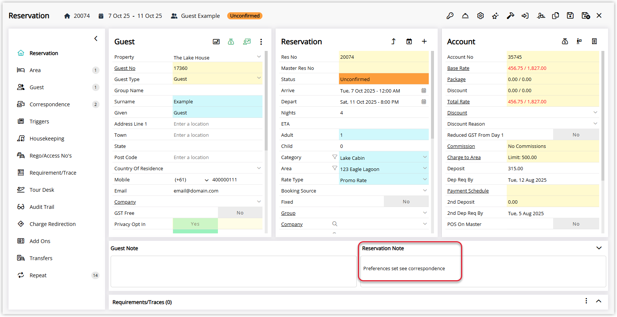617x317 pixels.
Task: Click the Company search magnifier icon
Action: (x=334, y=224)
